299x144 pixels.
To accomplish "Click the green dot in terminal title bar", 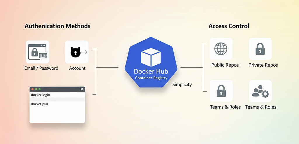I will 39,89.
